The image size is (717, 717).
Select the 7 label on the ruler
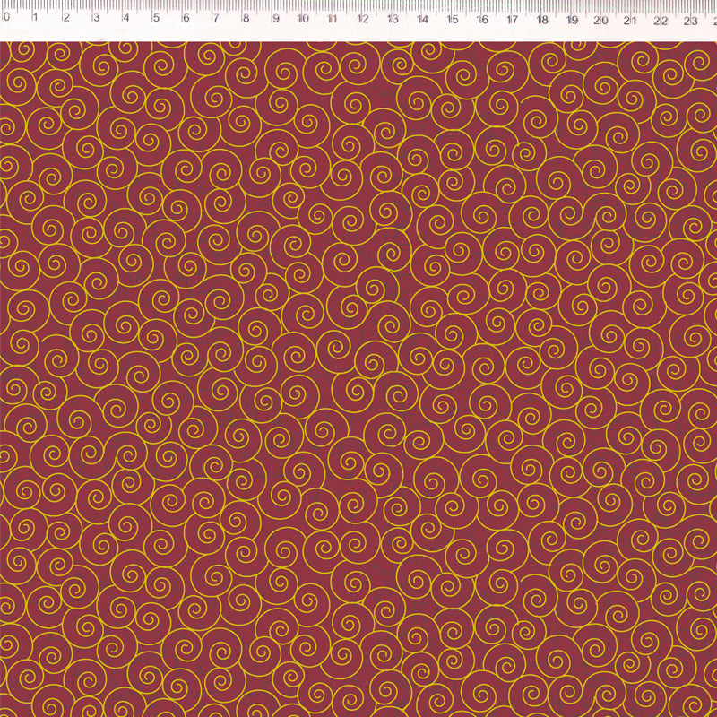(x=215, y=18)
